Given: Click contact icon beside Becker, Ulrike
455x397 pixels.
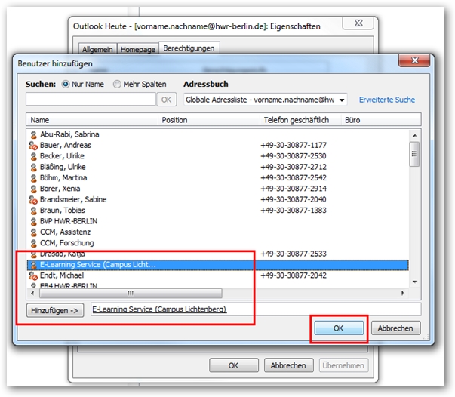Looking at the screenshot, I should [x=34, y=156].
